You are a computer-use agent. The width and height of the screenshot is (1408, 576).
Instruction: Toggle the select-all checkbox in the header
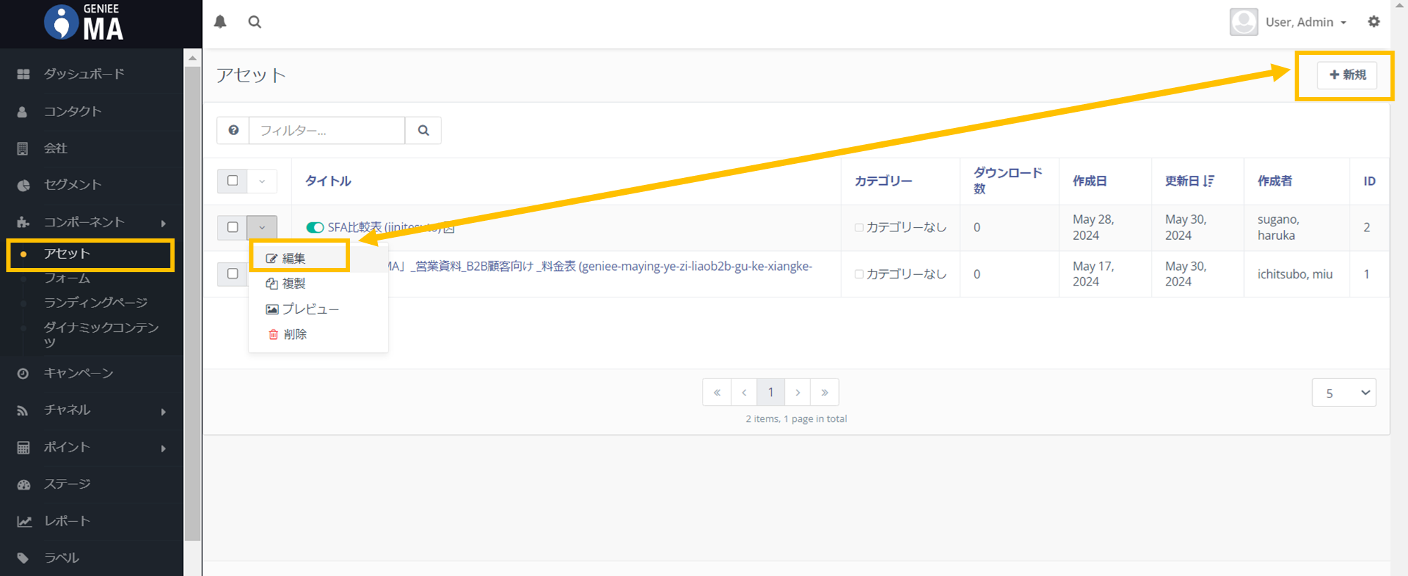[x=233, y=181]
